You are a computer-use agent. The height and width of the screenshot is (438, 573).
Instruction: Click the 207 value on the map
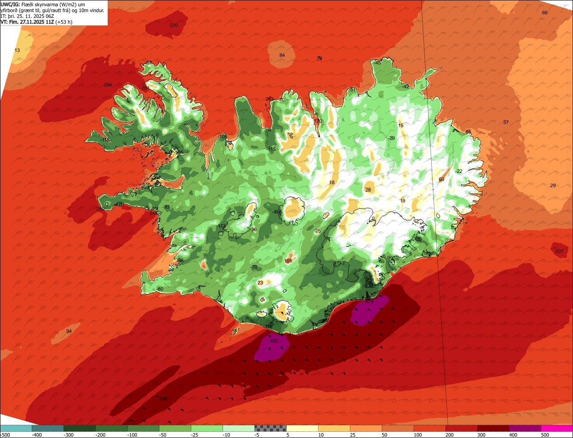click(559, 251)
